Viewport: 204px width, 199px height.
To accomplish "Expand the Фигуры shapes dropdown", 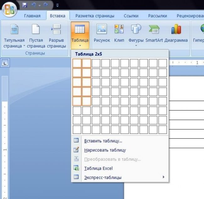I will coord(136,45).
